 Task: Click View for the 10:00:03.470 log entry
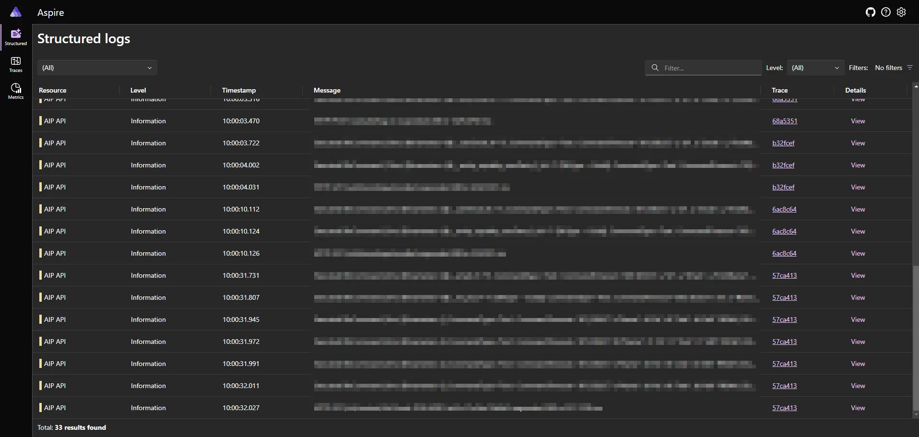(858, 121)
